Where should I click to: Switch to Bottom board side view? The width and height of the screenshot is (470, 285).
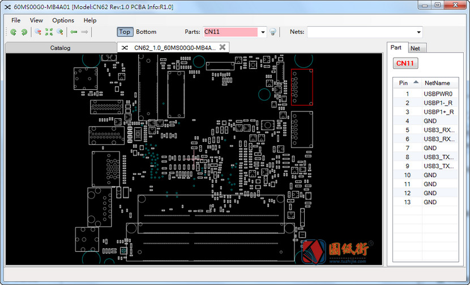(x=146, y=32)
